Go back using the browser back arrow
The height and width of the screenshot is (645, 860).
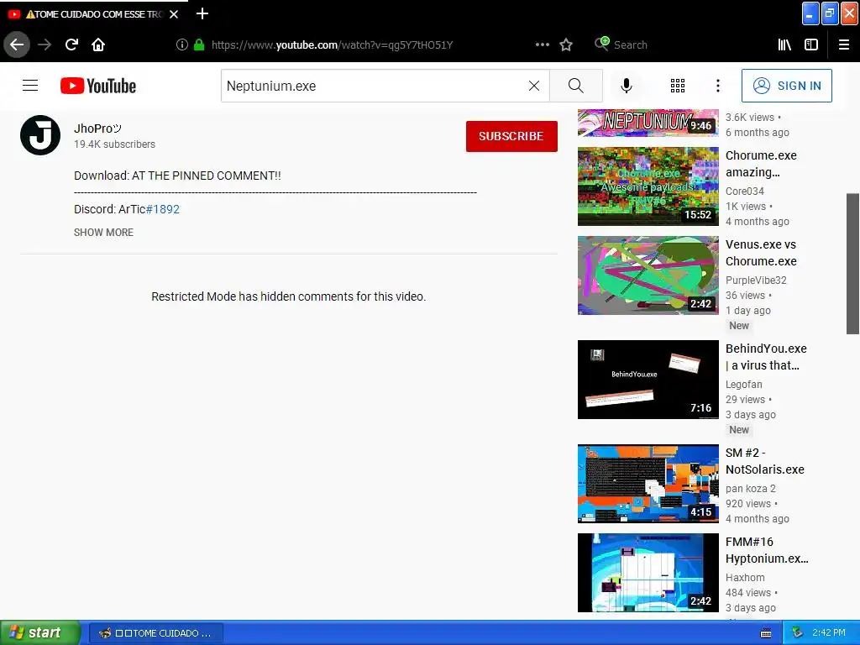tap(17, 45)
